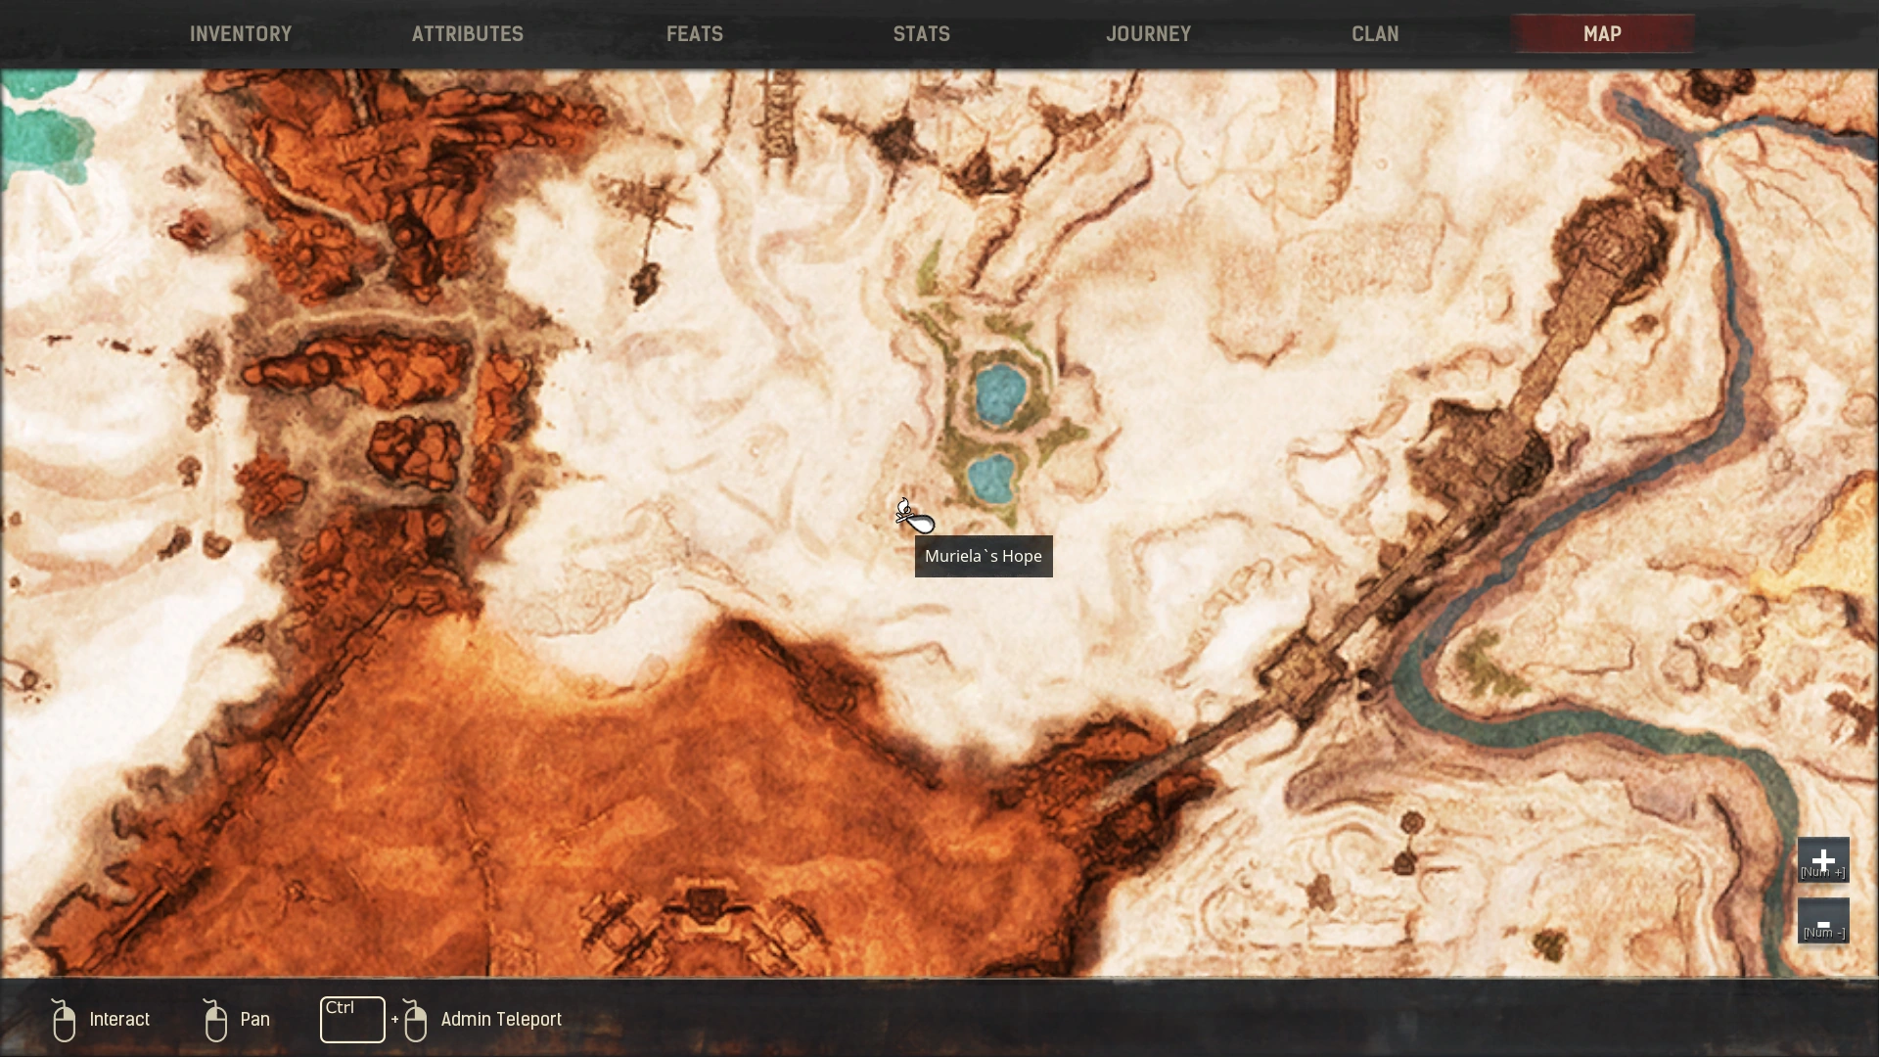
Task: Click the Ctrl key icon
Action: (x=352, y=1020)
